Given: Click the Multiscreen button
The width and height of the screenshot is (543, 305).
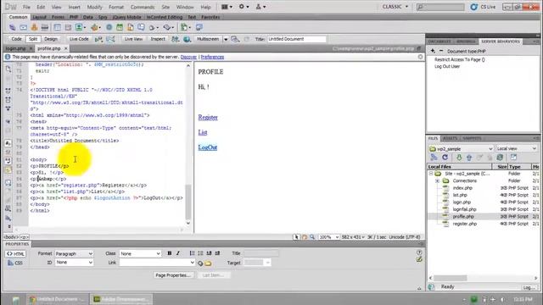Looking at the screenshot, I should point(208,39).
